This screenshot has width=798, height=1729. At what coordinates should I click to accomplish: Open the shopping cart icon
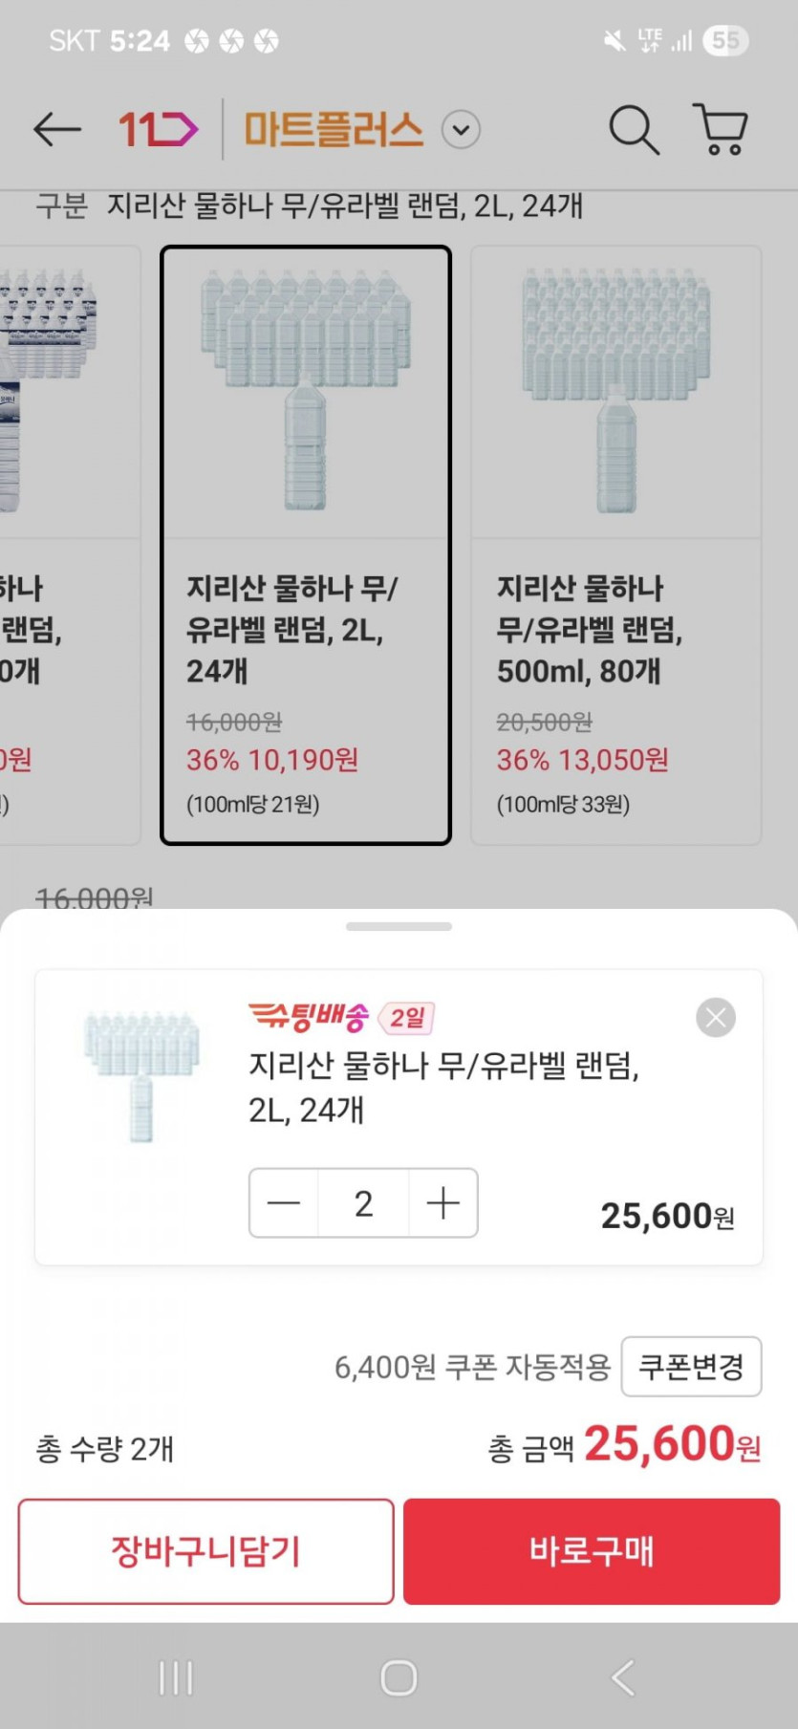point(721,129)
